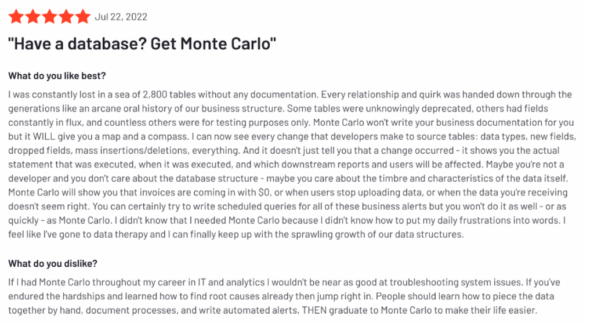Click the "What do you dislike?" heading
The width and height of the screenshot is (594, 323).
click(53, 263)
